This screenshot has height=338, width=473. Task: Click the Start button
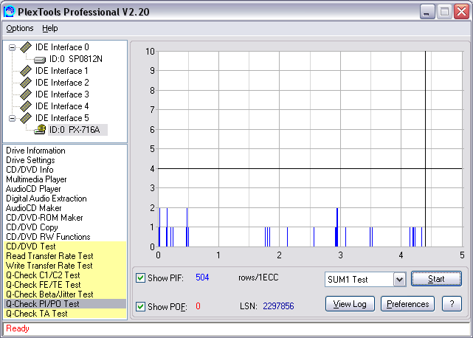point(436,279)
